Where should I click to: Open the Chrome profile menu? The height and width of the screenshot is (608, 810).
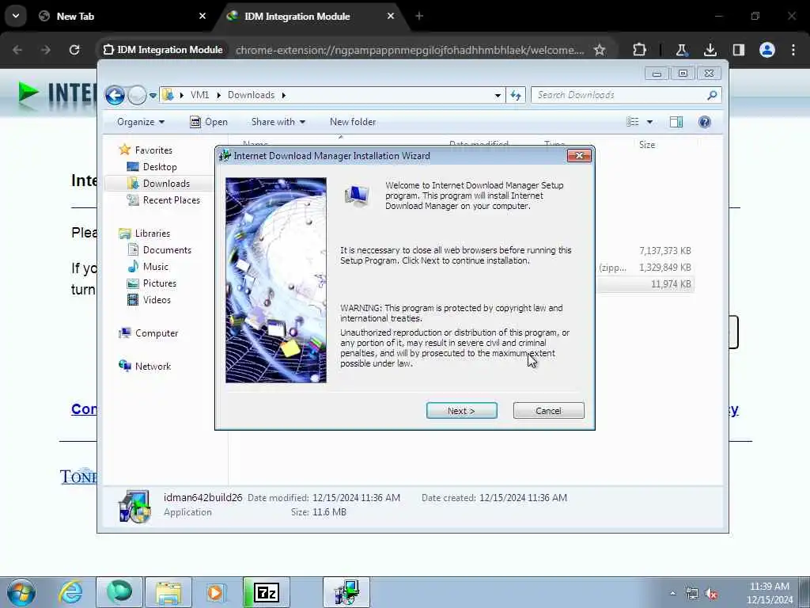(x=766, y=50)
